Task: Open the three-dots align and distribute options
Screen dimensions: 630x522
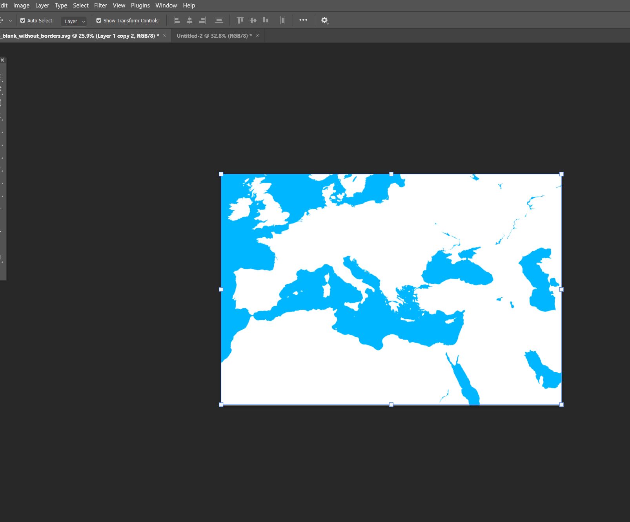Action: (303, 20)
